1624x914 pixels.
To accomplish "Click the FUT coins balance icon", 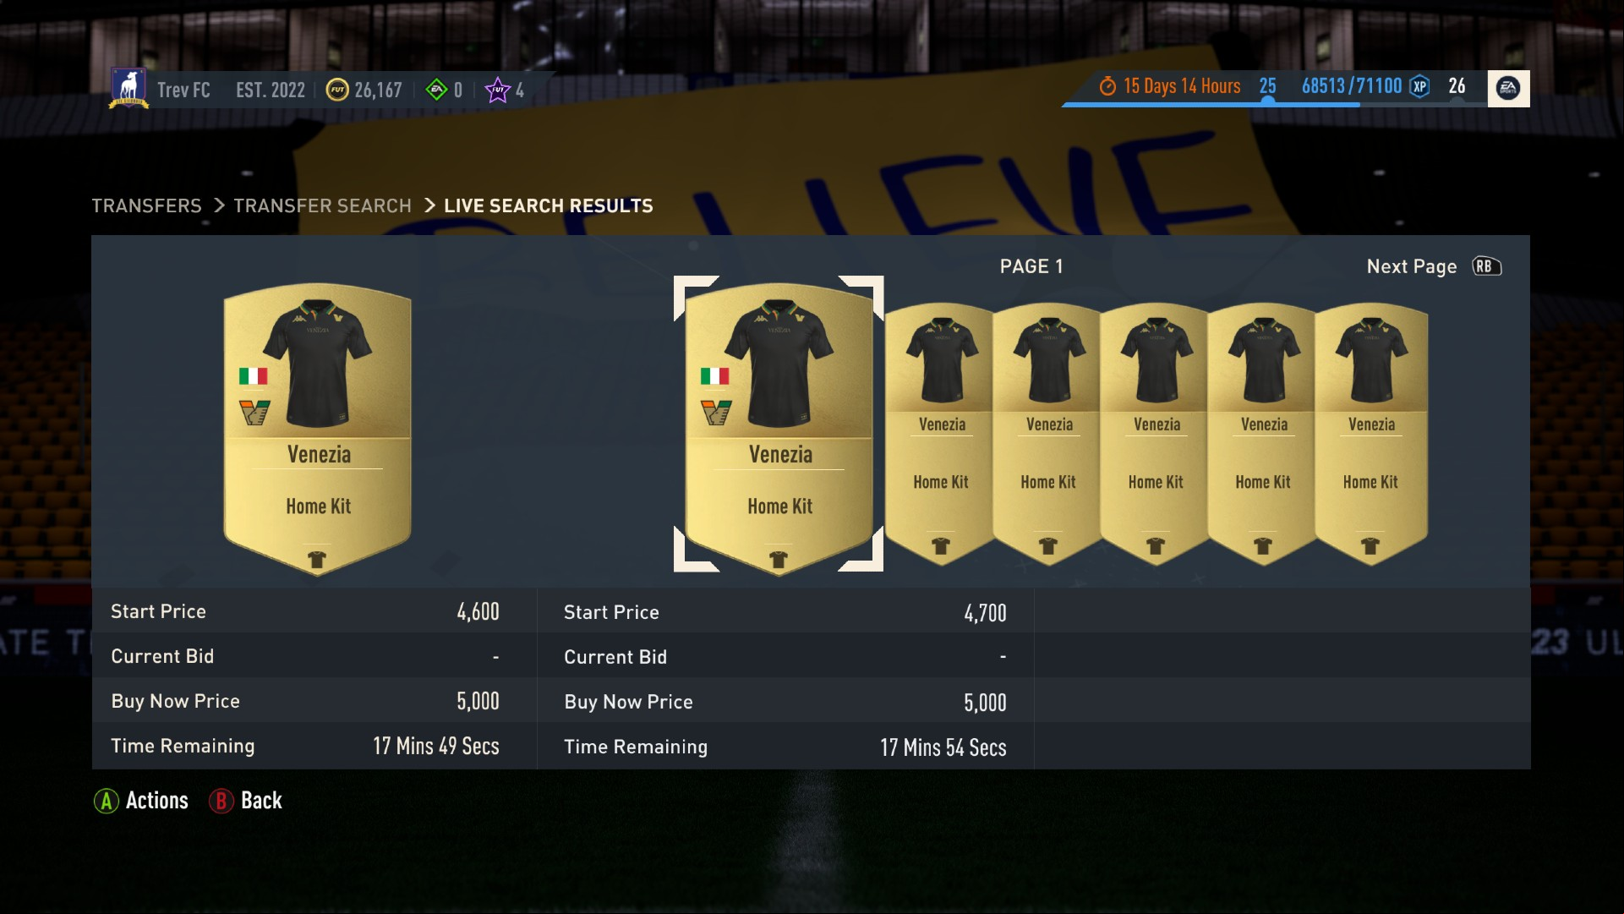I will [337, 90].
